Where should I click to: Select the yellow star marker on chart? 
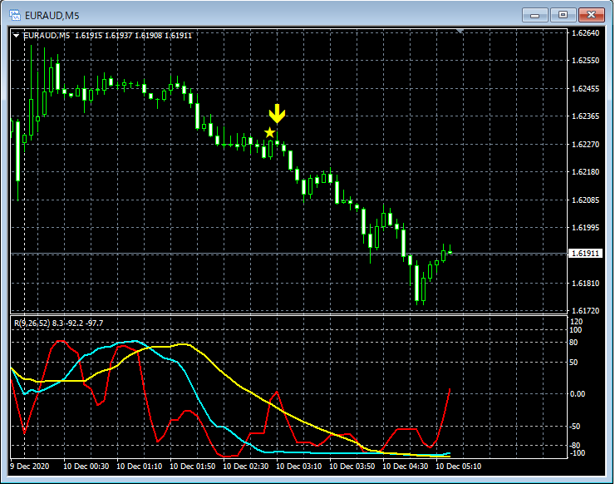click(x=269, y=133)
